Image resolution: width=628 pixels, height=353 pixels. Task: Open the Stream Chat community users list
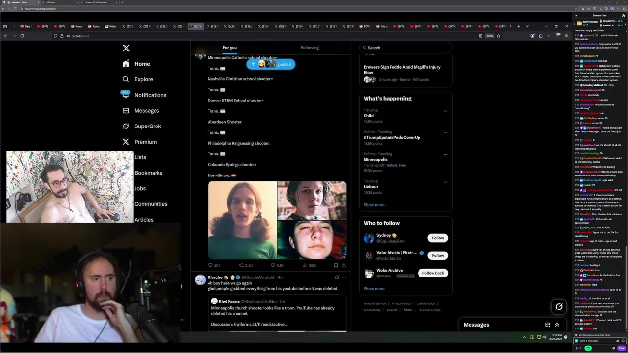[624, 15]
